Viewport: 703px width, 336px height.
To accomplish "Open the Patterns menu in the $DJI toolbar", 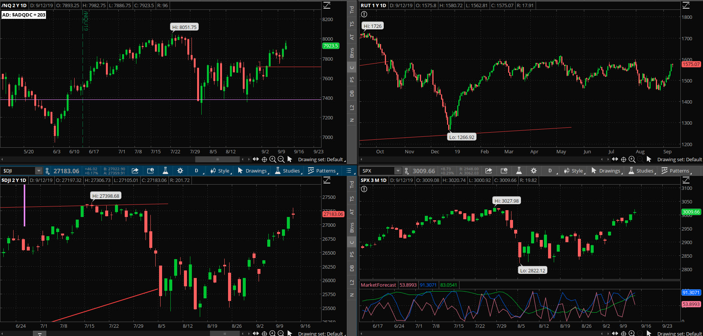I will pos(323,171).
